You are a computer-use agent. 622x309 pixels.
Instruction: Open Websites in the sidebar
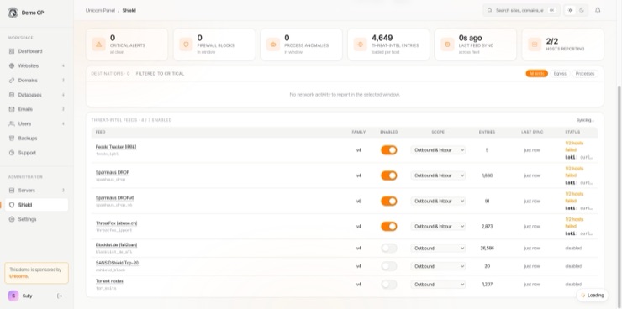point(36,65)
